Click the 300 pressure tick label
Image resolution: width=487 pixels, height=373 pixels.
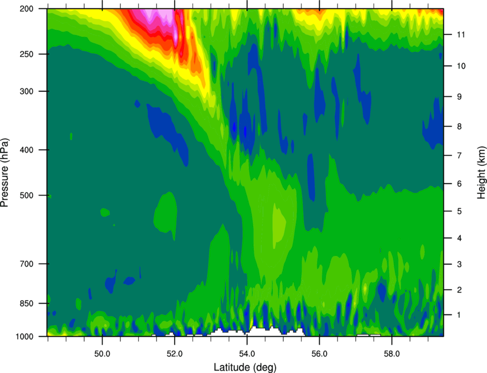[26, 91]
